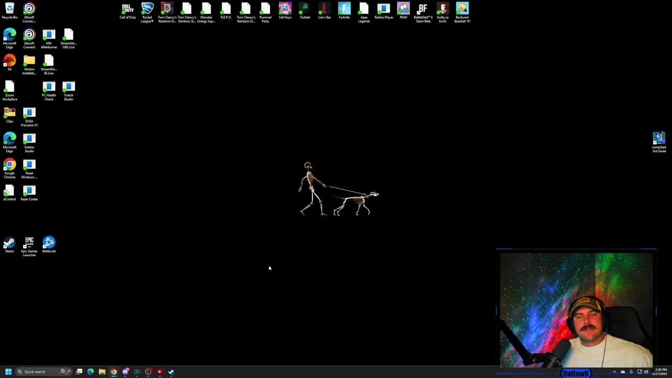
Task: Click the Quick search taskbar field
Action: tap(43, 372)
